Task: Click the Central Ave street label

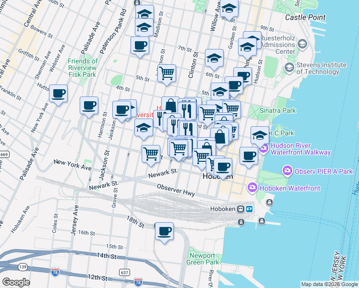Action: click(x=33, y=14)
